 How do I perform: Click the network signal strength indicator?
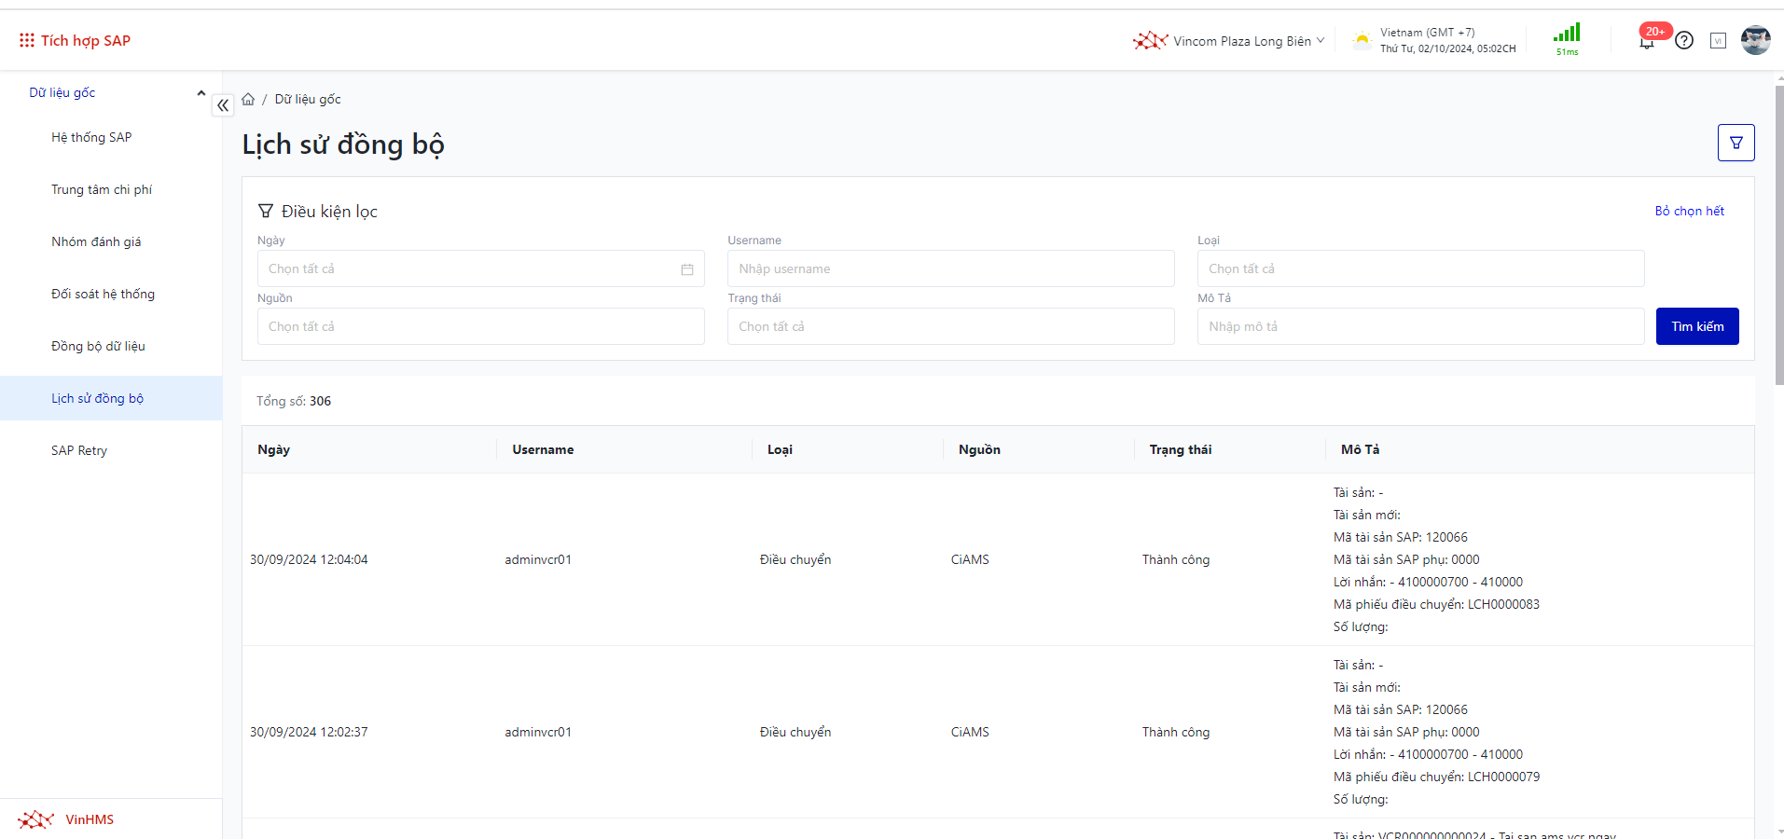pos(1567,39)
